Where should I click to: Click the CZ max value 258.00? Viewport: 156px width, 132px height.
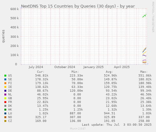pos(144,121)
